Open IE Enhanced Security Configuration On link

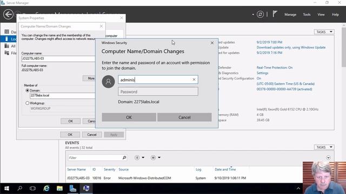pyautogui.click(x=258, y=78)
